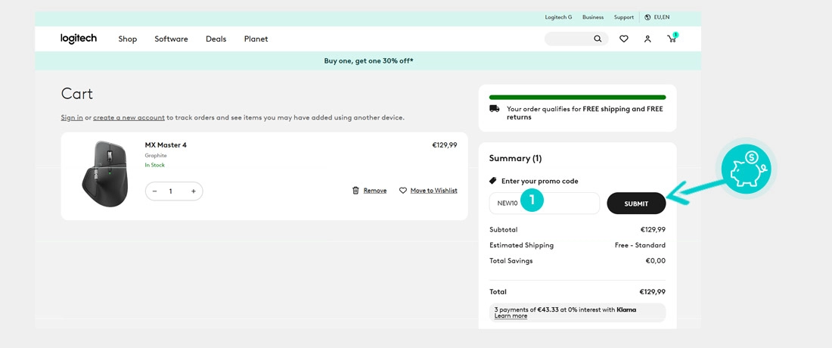Click the Cart page heading

coord(77,94)
